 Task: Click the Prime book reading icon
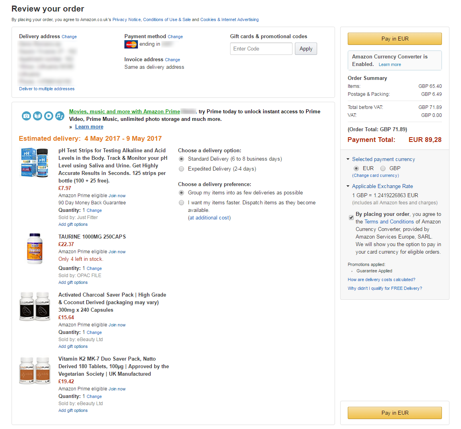click(38, 116)
